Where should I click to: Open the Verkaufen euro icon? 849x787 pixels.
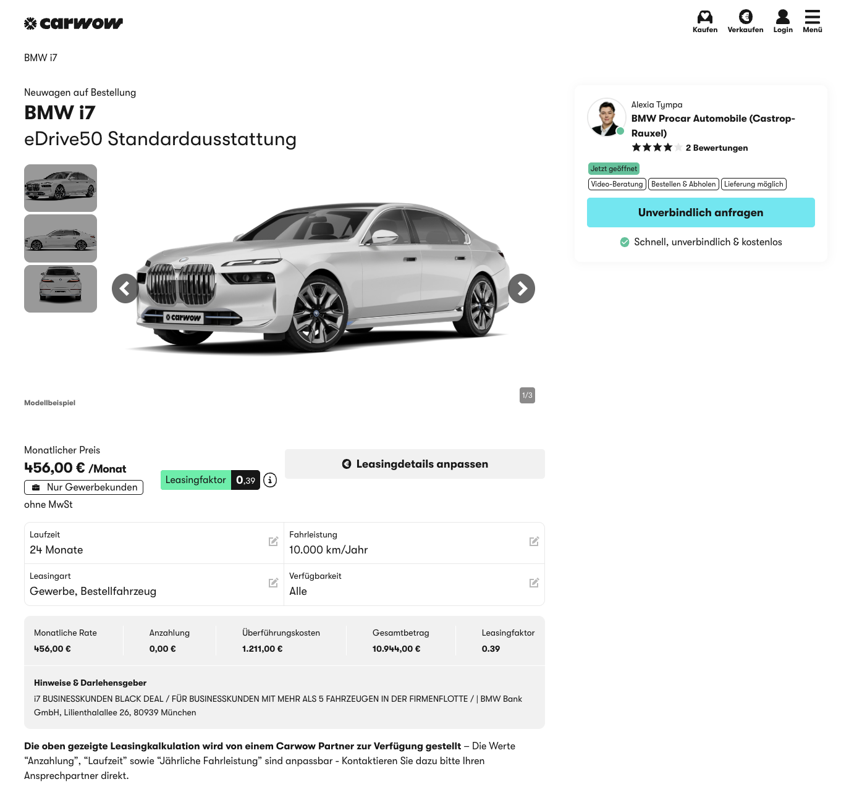[745, 17]
